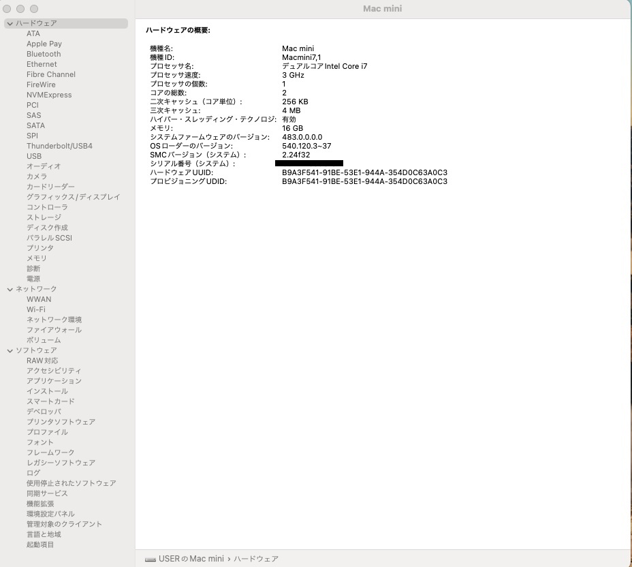
Task: Open グラフィックス/ディスプレイ entry
Action: tap(74, 197)
